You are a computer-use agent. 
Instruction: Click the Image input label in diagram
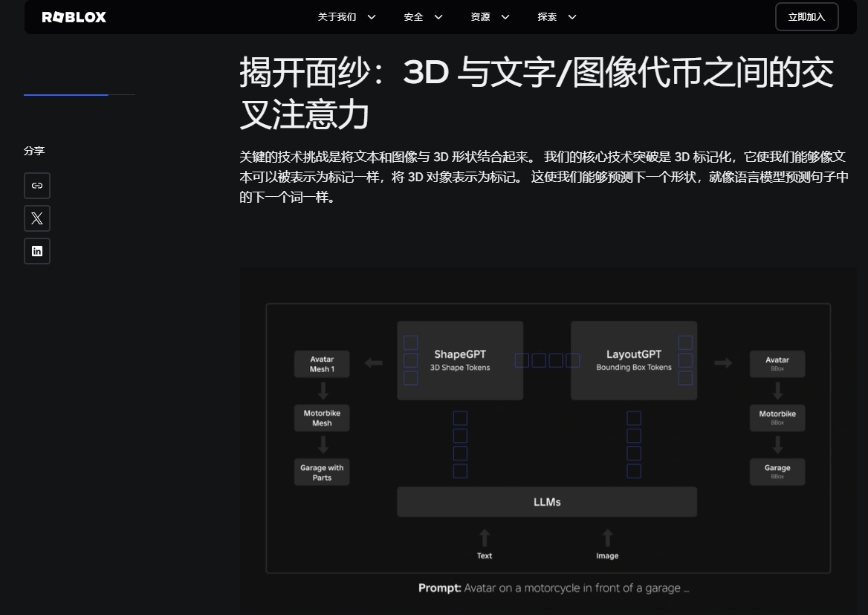pyautogui.click(x=607, y=556)
